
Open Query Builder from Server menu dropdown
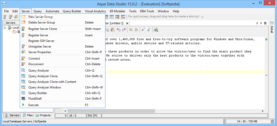point(63,93)
